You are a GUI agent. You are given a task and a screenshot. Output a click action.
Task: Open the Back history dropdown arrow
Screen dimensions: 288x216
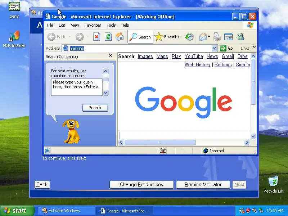(70, 37)
